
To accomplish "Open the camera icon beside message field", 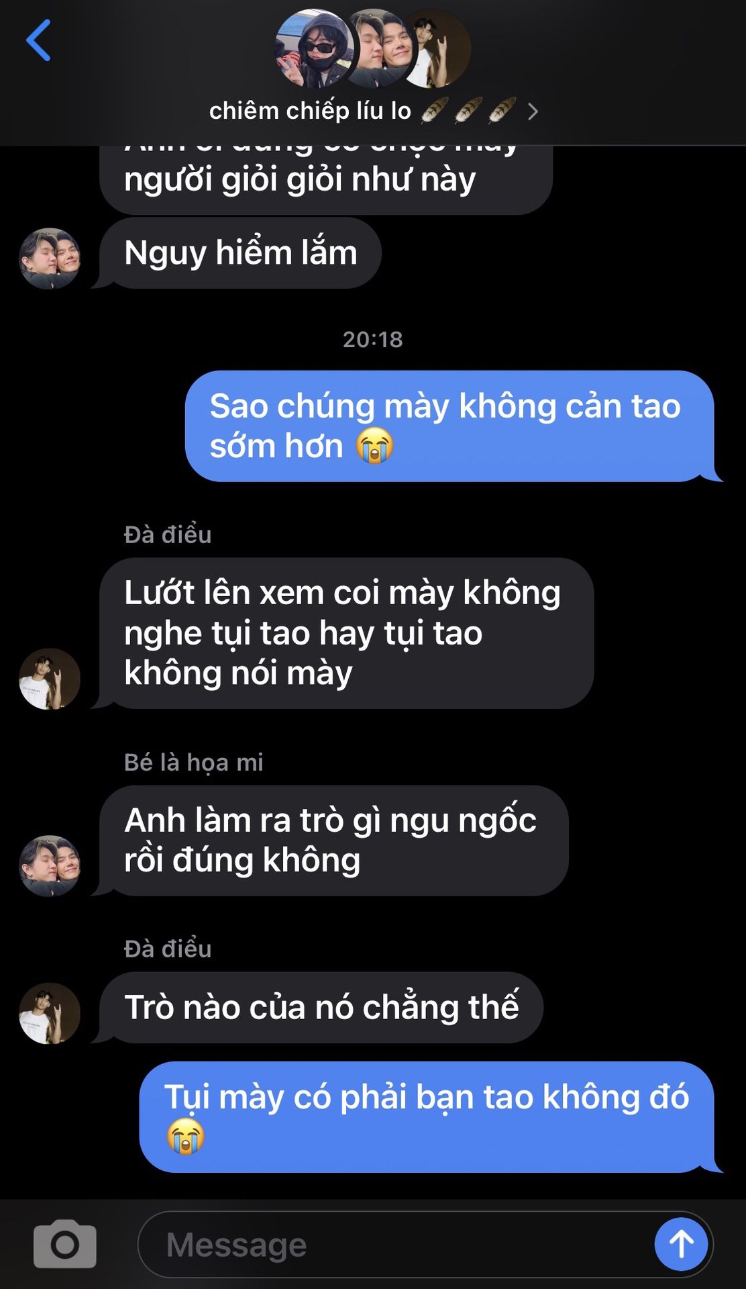I will coord(65,1244).
